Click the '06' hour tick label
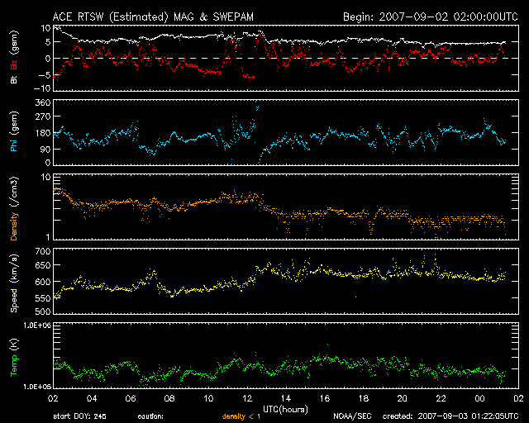The height and width of the screenshot is (423, 529). click(131, 398)
